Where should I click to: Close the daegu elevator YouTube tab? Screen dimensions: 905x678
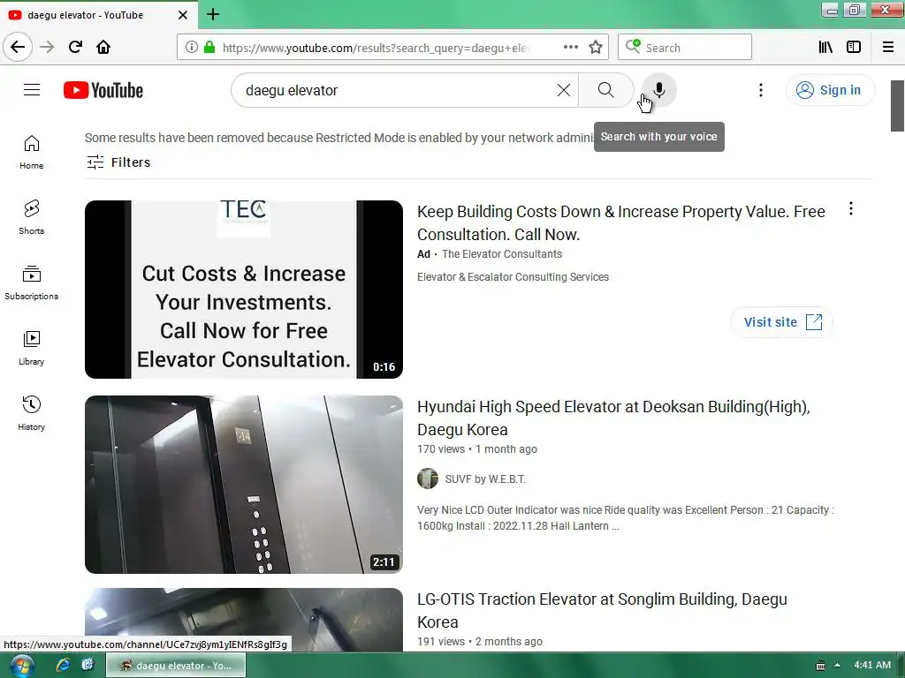pyautogui.click(x=182, y=15)
